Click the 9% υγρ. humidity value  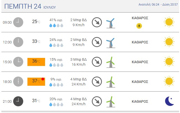(56, 79)
